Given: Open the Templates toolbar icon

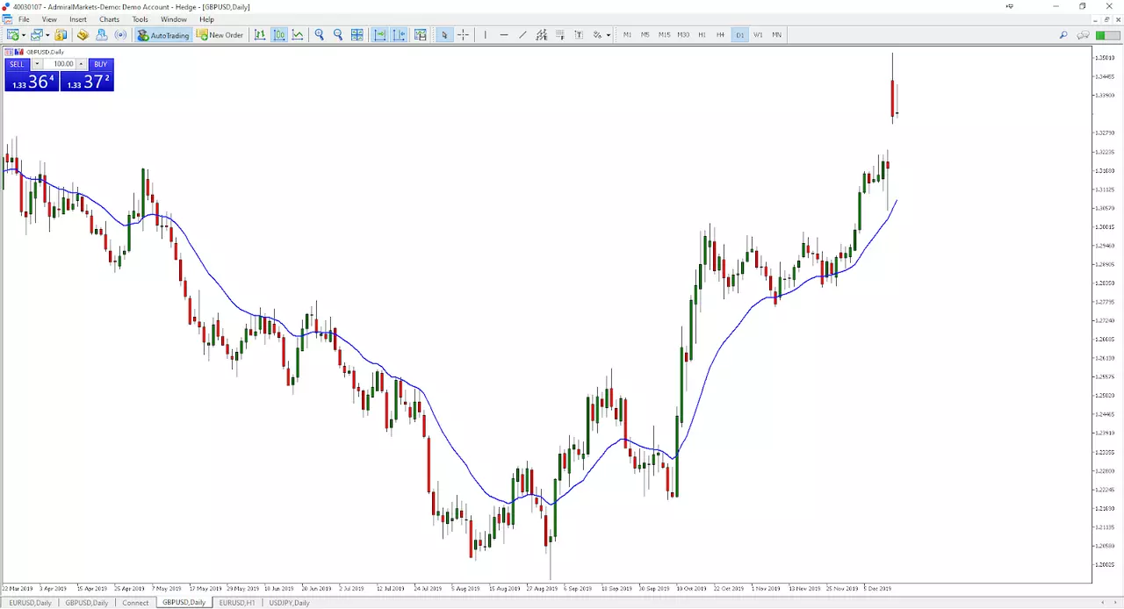Looking at the screenshot, I should (x=421, y=35).
